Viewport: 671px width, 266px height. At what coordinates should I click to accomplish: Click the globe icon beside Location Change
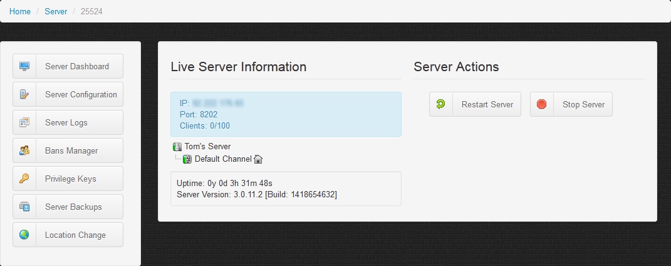click(x=24, y=235)
